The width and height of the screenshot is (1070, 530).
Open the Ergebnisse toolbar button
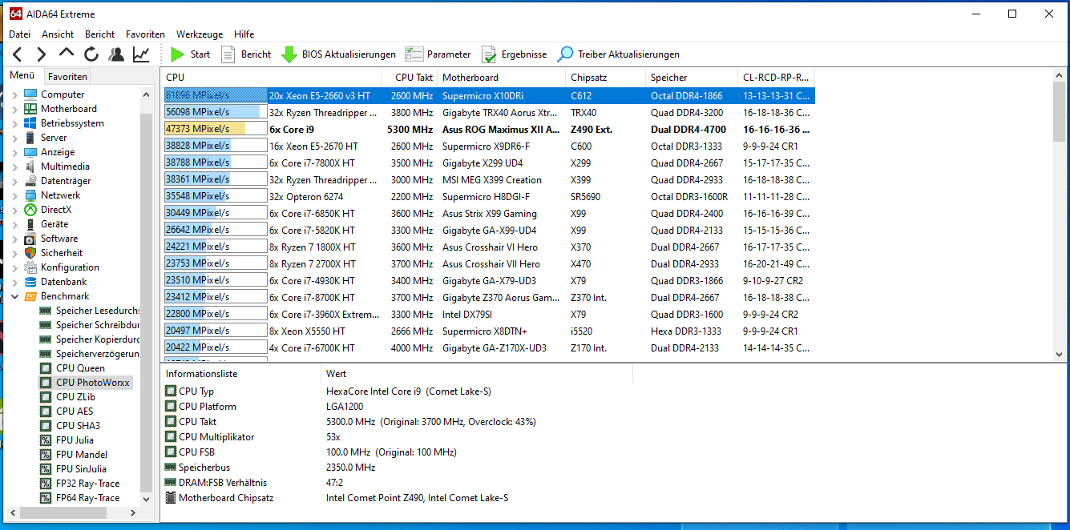pyautogui.click(x=514, y=54)
